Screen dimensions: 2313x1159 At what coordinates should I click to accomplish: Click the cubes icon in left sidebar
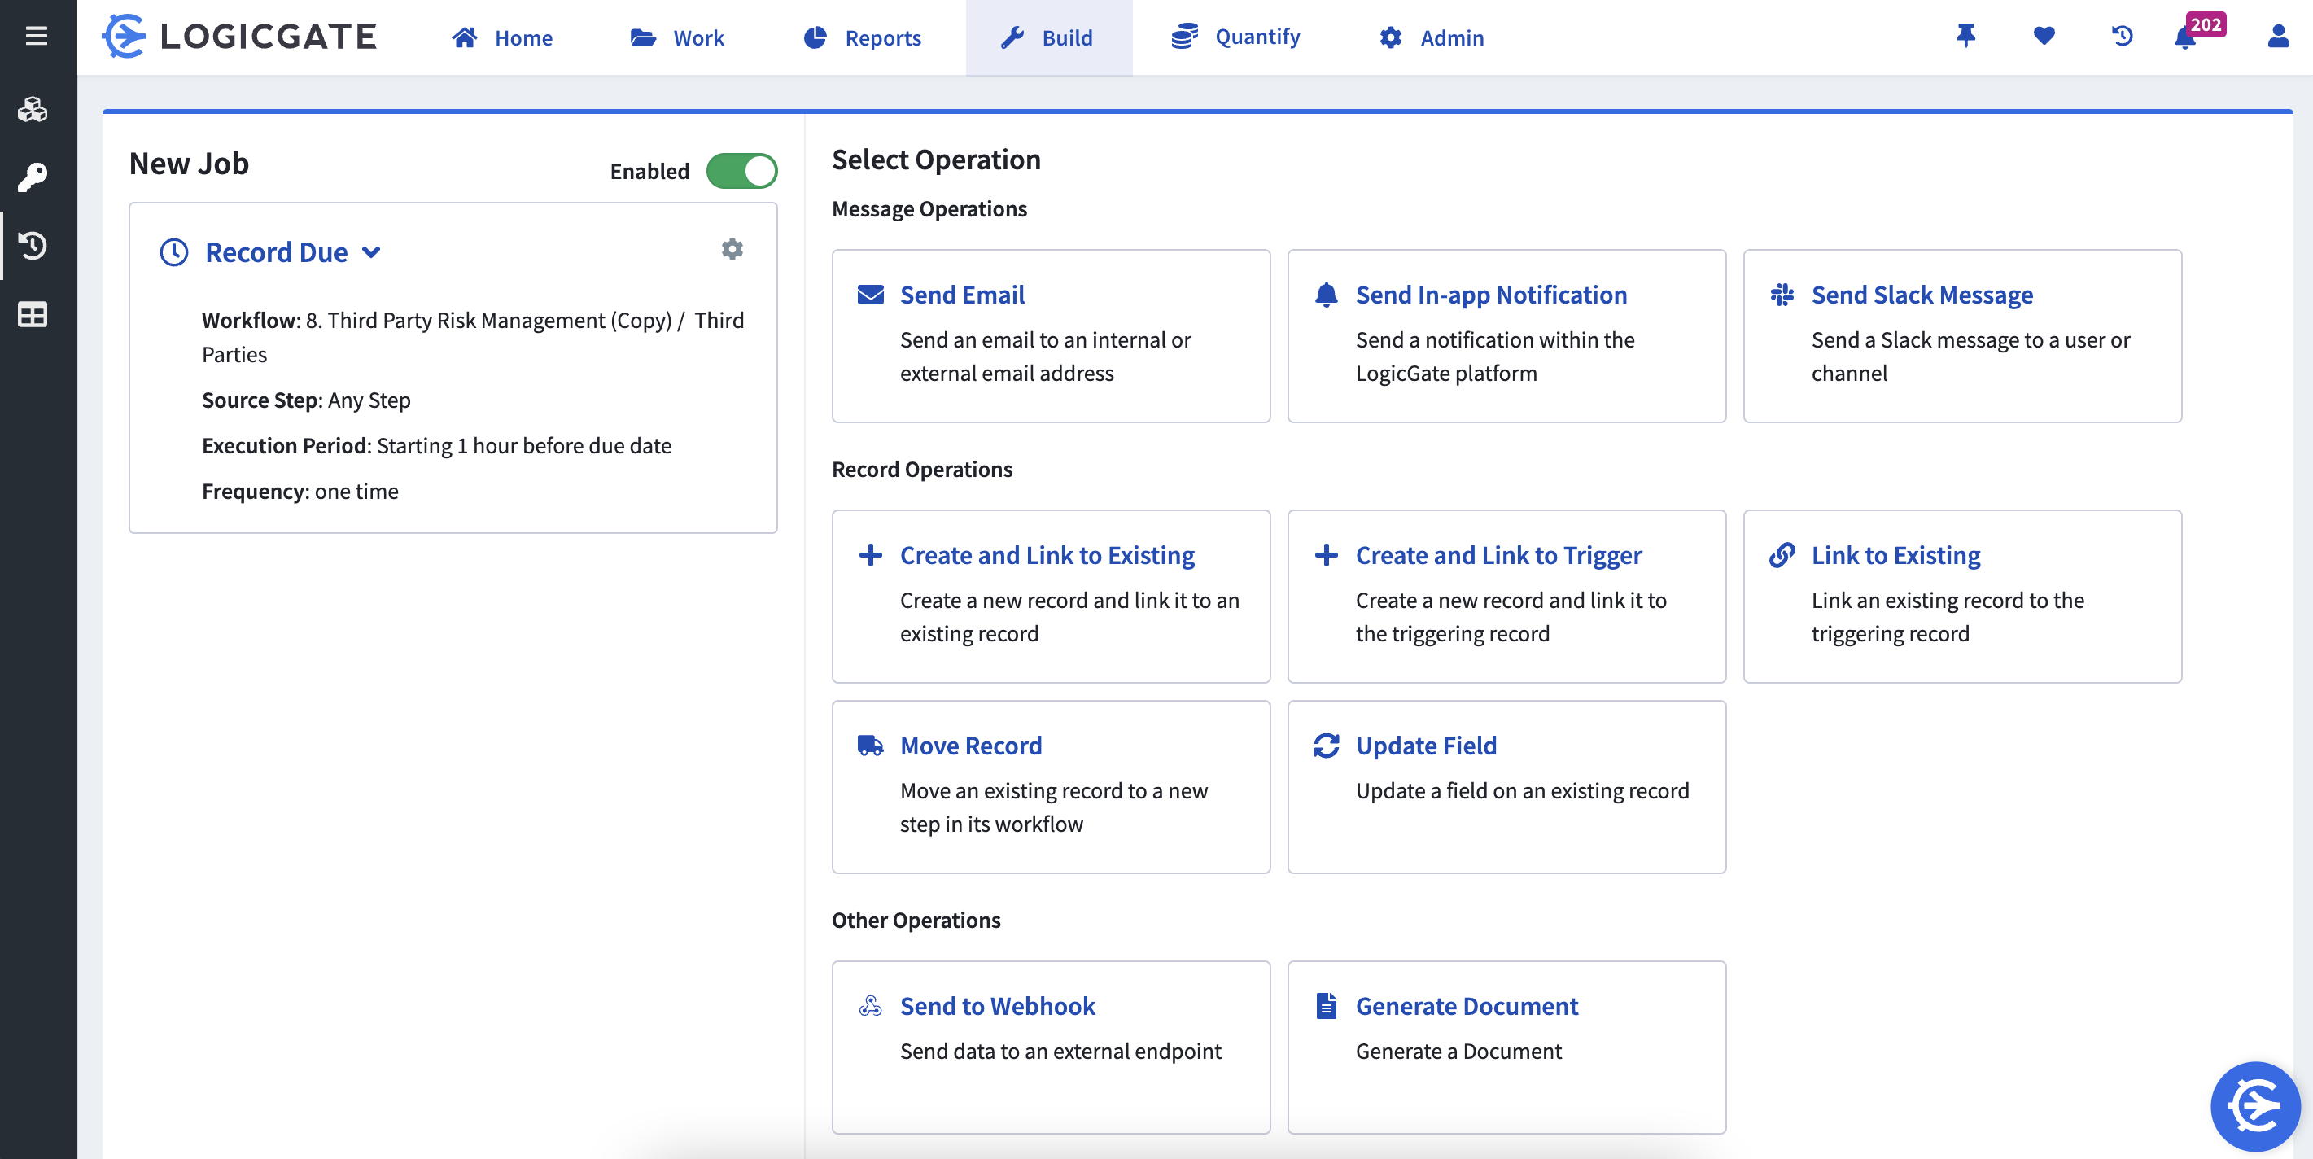33,110
